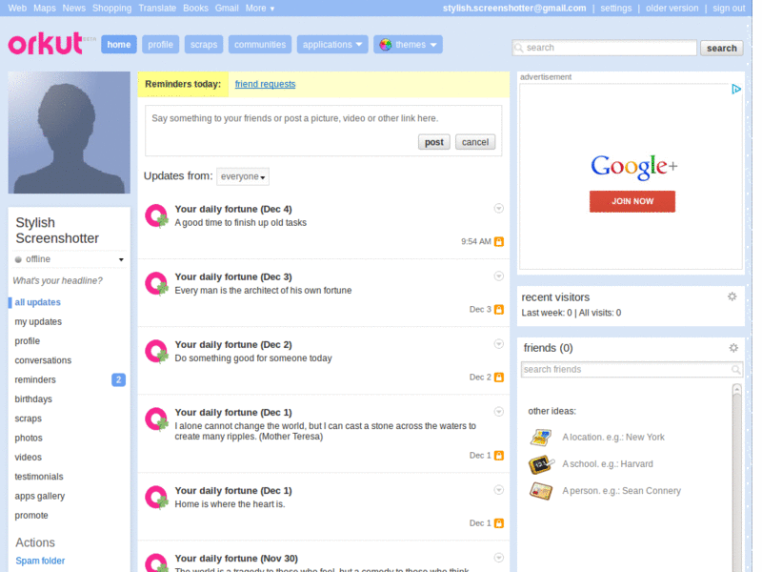Open options arrow for Dec 2 fortune post
The width and height of the screenshot is (762, 572).
pyautogui.click(x=498, y=344)
